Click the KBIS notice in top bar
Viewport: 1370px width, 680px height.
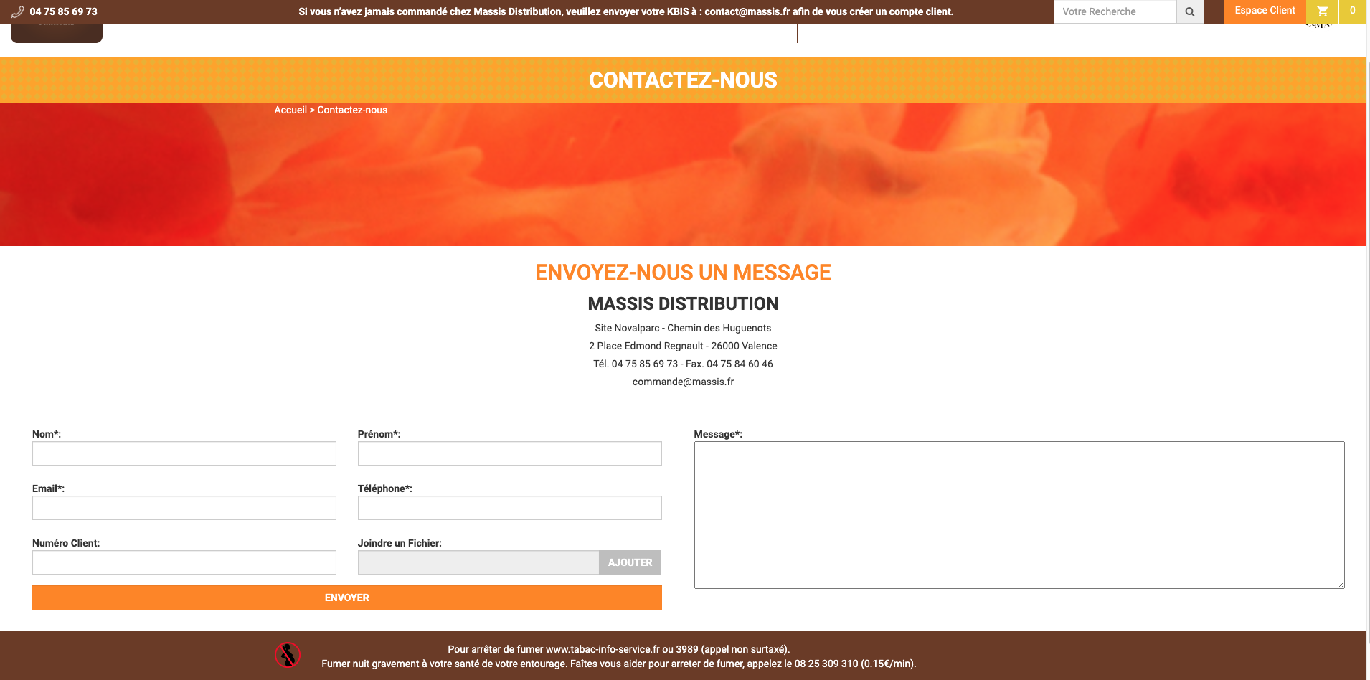click(x=625, y=11)
